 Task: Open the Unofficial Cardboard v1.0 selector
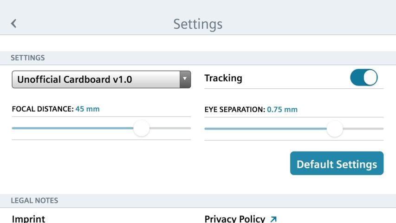(x=96, y=79)
